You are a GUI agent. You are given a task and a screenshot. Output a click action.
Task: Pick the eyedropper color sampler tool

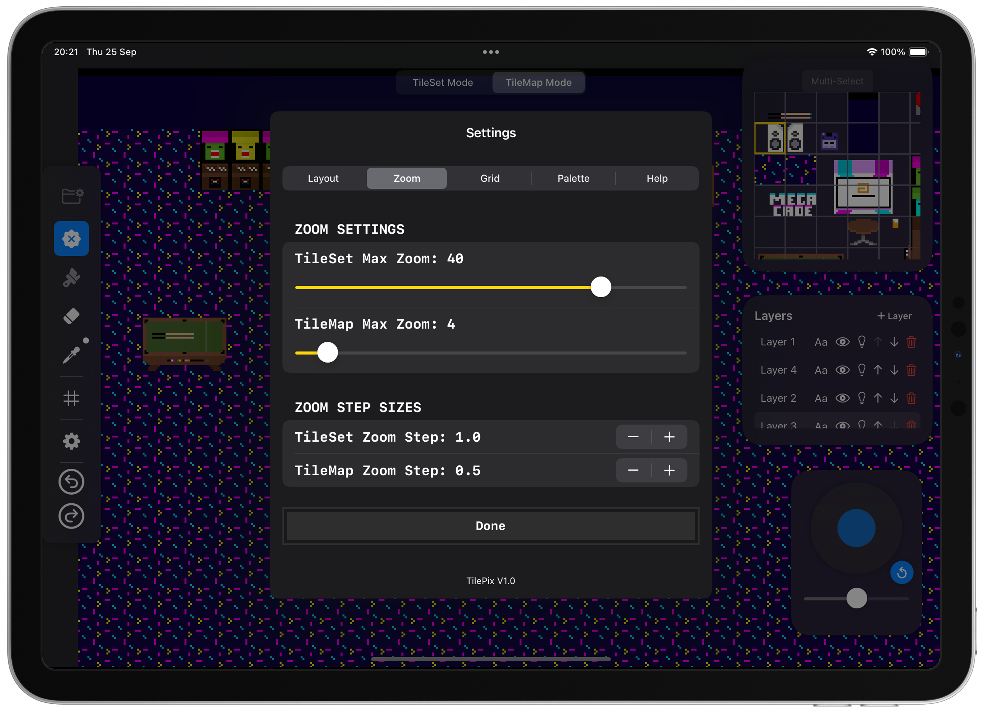(x=71, y=355)
